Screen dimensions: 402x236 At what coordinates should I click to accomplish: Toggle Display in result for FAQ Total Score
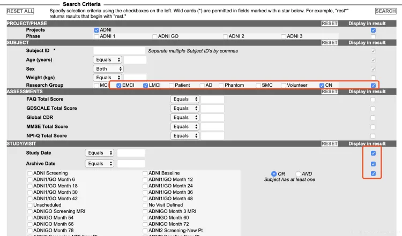[x=373, y=100]
